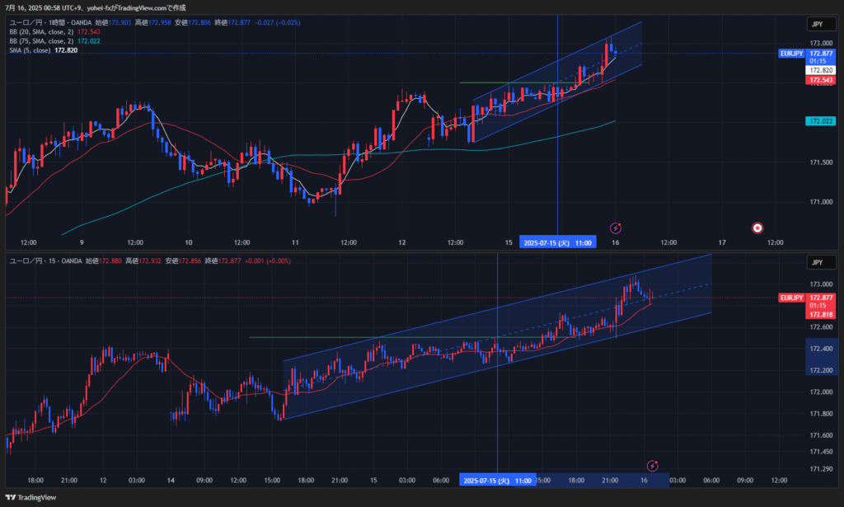The width and height of the screenshot is (844, 507).
Task: Select the BB (20, SMA, close, 2) indicator legend
Action: point(40,31)
